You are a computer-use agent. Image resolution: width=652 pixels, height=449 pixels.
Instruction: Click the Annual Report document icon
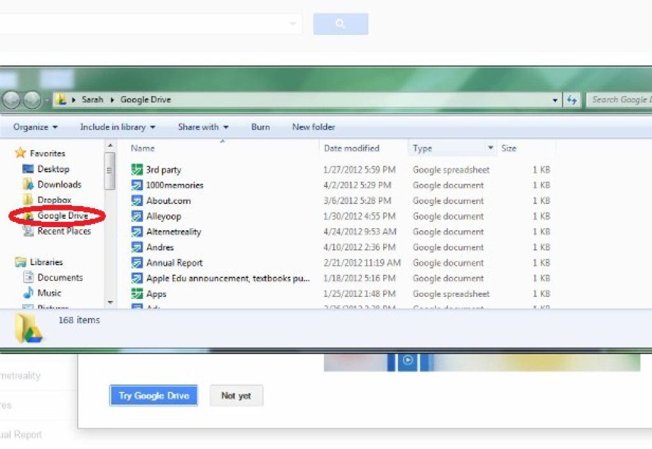point(137,263)
